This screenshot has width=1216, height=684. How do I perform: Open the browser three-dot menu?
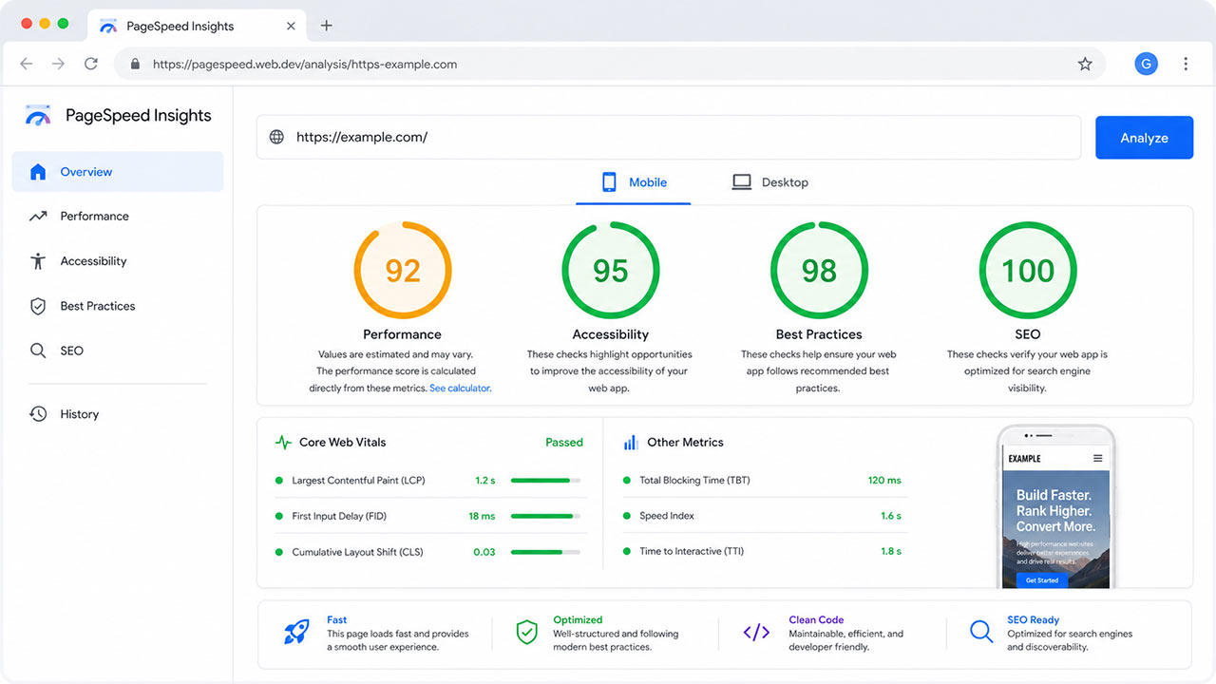point(1186,64)
